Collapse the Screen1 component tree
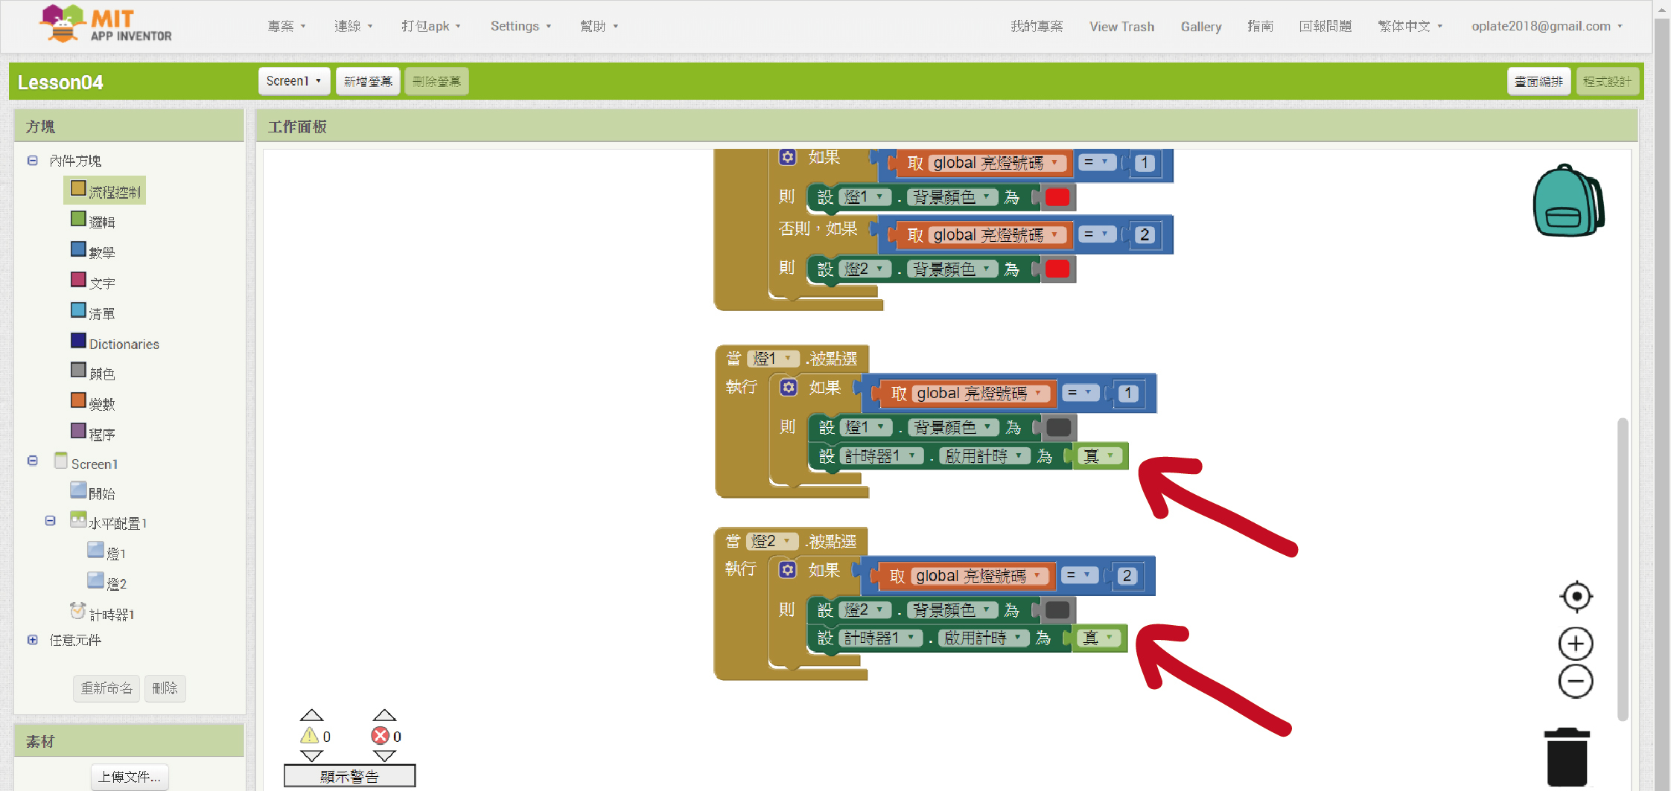The height and width of the screenshot is (791, 1671). point(33,461)
